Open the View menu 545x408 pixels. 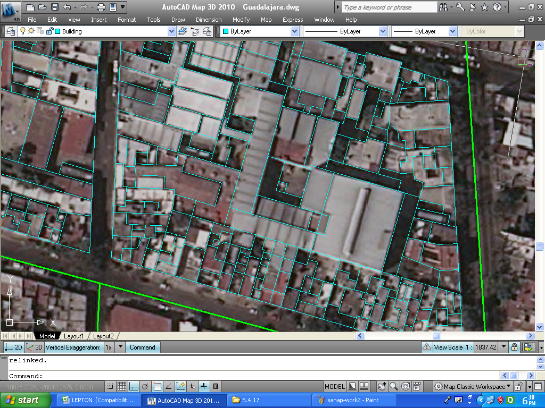74,20
